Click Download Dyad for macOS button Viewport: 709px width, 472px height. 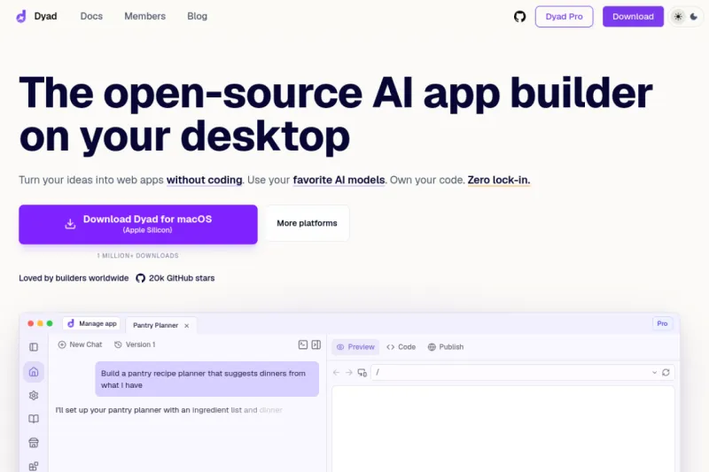[138, 224]
